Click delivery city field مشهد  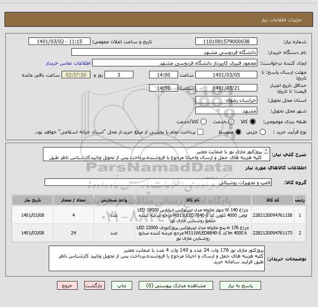click(x=226, y=111)
